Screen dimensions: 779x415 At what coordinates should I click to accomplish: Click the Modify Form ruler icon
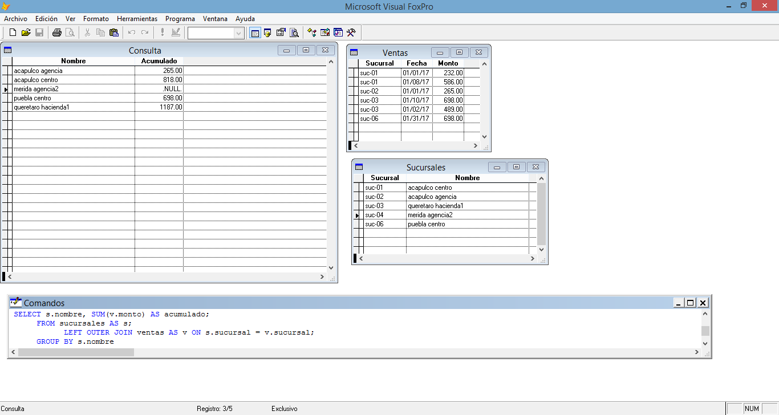176,33
